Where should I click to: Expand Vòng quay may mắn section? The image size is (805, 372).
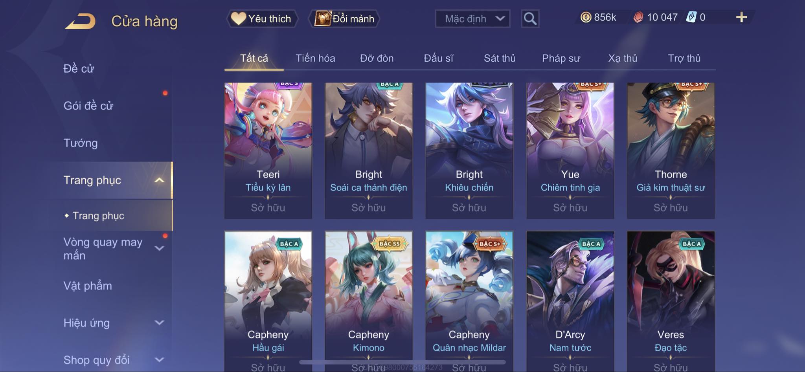point(159,248)
